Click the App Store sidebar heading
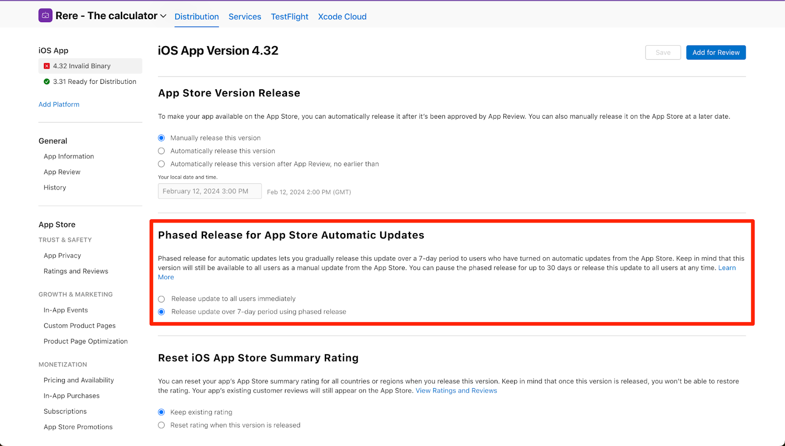Image resolution: width=785 pixels, height=446 pixels. (57, 225)
